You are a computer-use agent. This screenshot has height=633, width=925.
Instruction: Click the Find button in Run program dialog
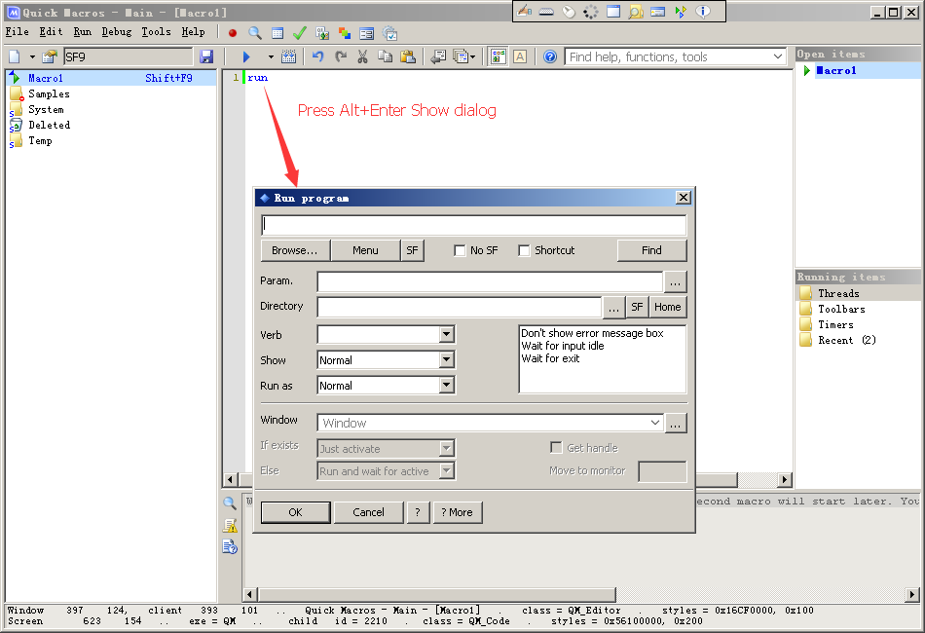point(651,250)
